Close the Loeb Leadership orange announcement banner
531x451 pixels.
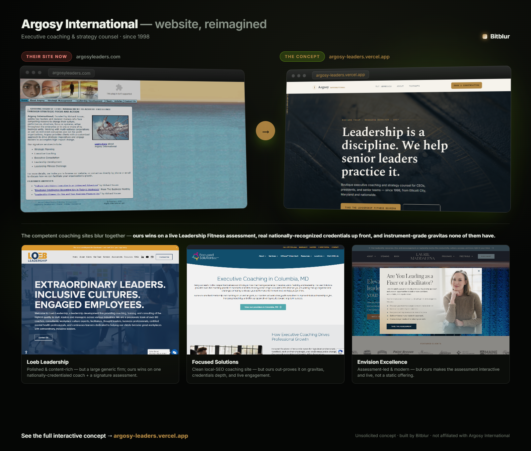(x=176, y=247)
